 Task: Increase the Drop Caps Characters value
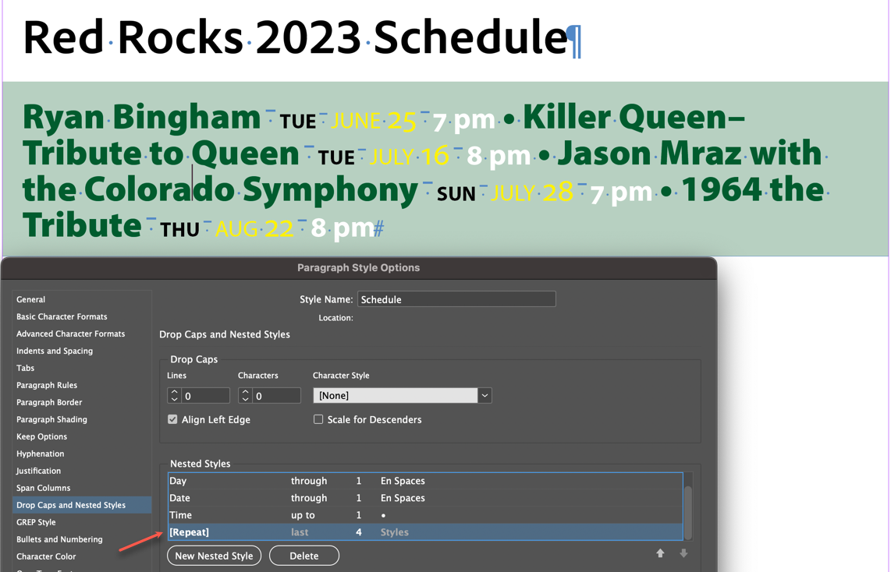(245, 391)
